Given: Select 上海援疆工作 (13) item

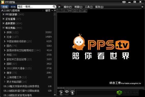Looking at the screenshot, I should point(17,77).
